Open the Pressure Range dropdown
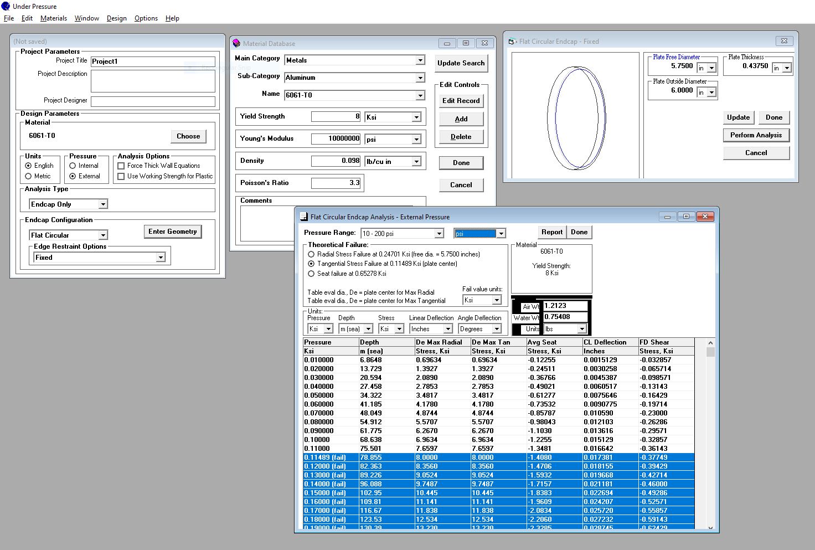Viewport: 815px width, 550px height. point(439,234)
